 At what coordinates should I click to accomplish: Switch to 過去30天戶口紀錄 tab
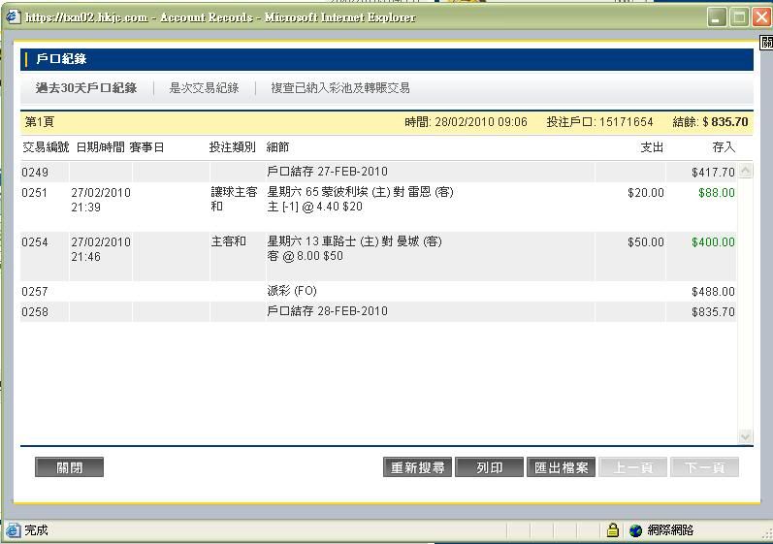[86, 88]
